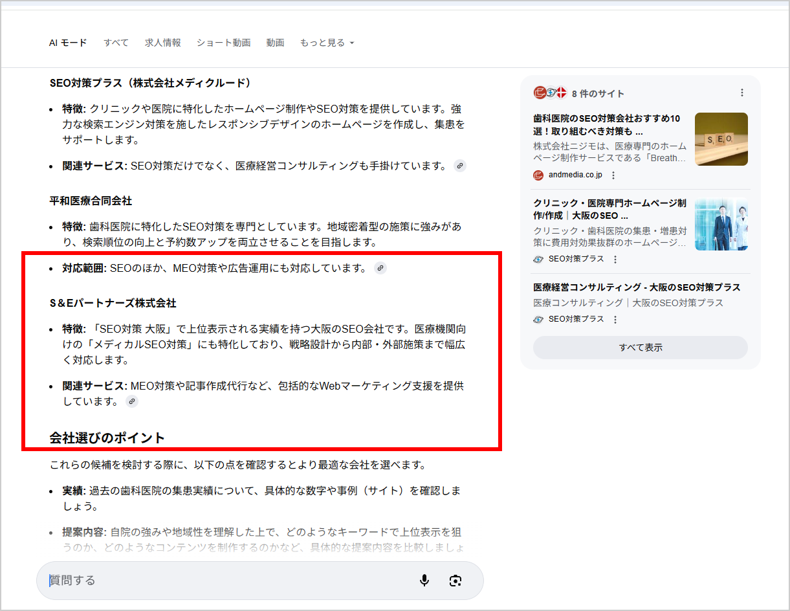This screenshot has height=611, width=790.
Task: Click the andmedia.co.jp red favicon
Action: (x=538, y=175)
